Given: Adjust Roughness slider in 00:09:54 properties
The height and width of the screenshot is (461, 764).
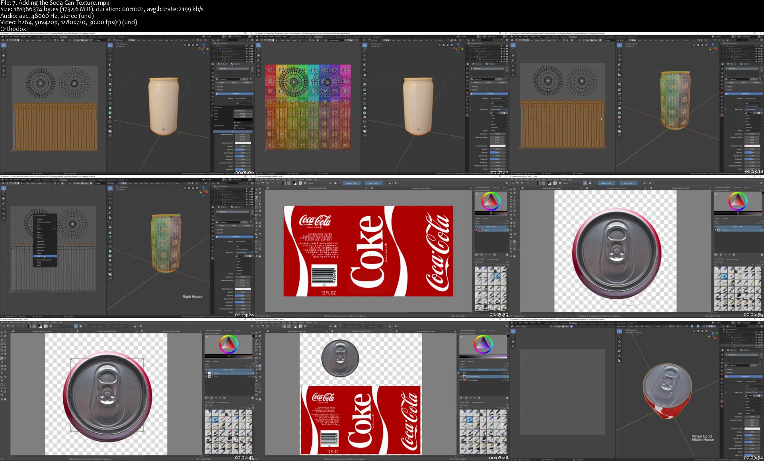Looking at the screenshot, I should [x=752, y=442].
